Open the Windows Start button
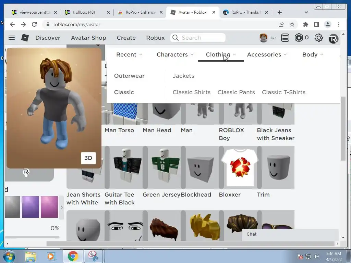351x263 pixels. [9, 256]
